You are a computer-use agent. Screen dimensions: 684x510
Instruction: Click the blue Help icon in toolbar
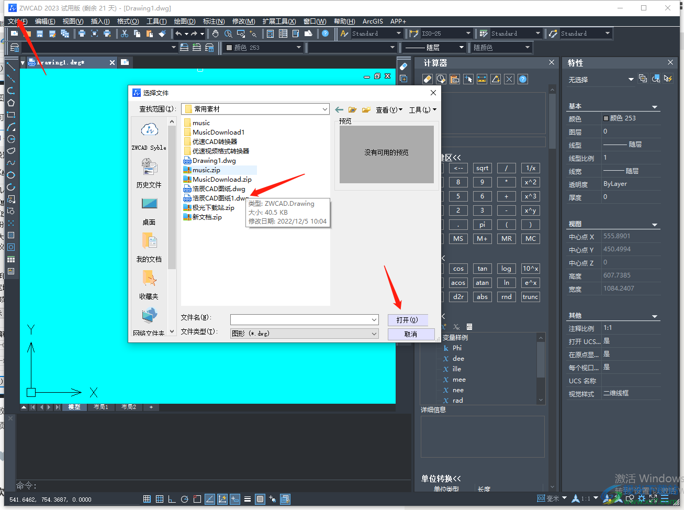coord(326,34)
